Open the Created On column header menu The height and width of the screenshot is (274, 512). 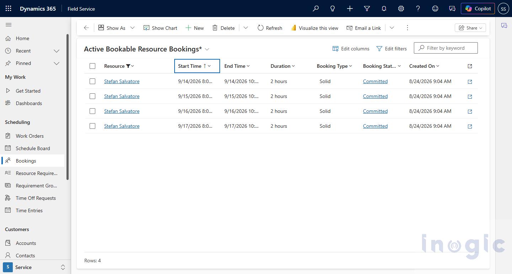coord(425,66)
